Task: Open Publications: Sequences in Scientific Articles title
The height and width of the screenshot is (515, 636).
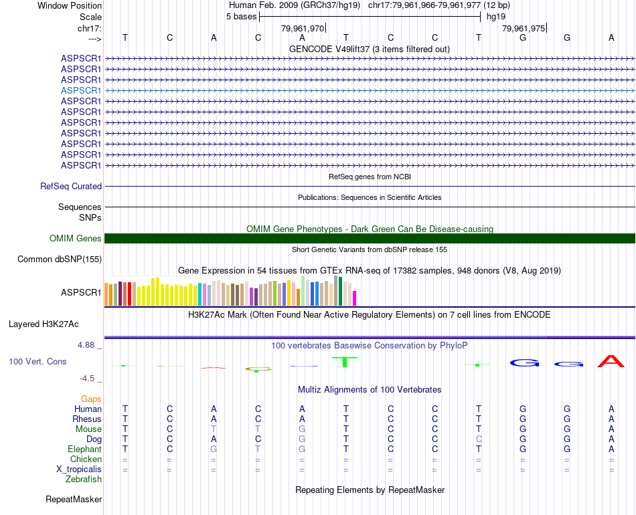Action: click(370, 197)
